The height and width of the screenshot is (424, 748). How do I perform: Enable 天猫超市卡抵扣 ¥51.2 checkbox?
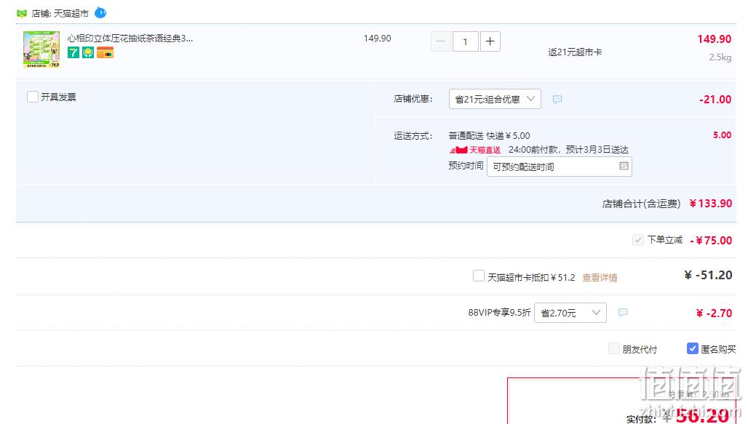(479, 276)
